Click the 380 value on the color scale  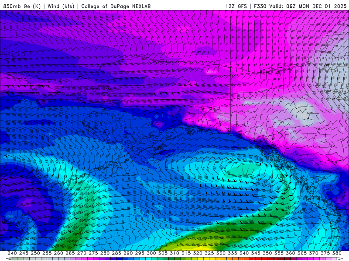point(337,253)
